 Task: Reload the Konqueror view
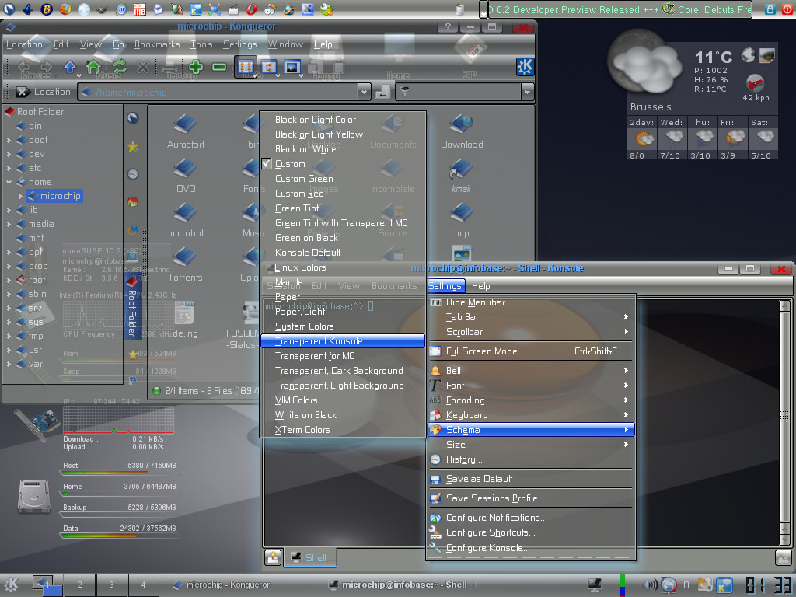(x=119, y=67)
